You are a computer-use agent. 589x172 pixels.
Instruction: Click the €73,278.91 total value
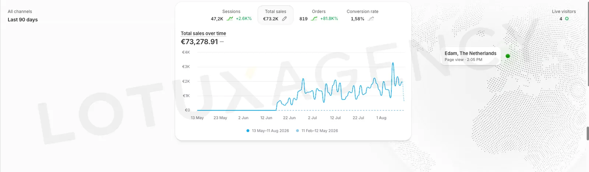coord(200,42)
